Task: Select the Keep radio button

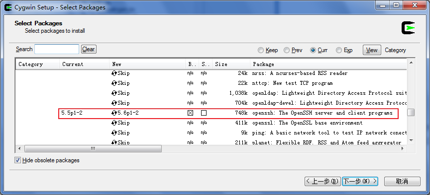Action: (x=261, y=50)
